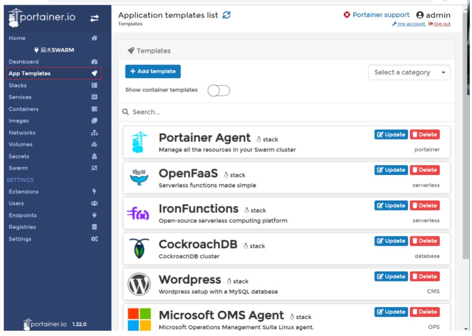Click the CockroachDB cluster description

[189, 256]
